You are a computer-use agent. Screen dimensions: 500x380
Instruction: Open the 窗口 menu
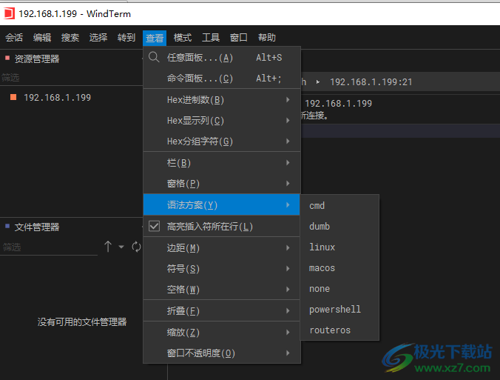(x=239, y=38)
